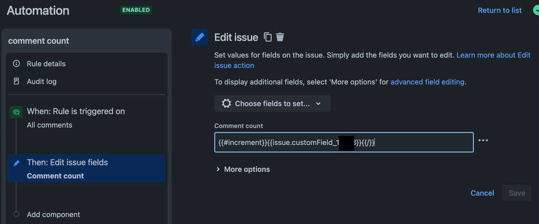Click the gear icon in Choose fields to set
This screenshot has width=539, height=224.
(x=226, y=103)
